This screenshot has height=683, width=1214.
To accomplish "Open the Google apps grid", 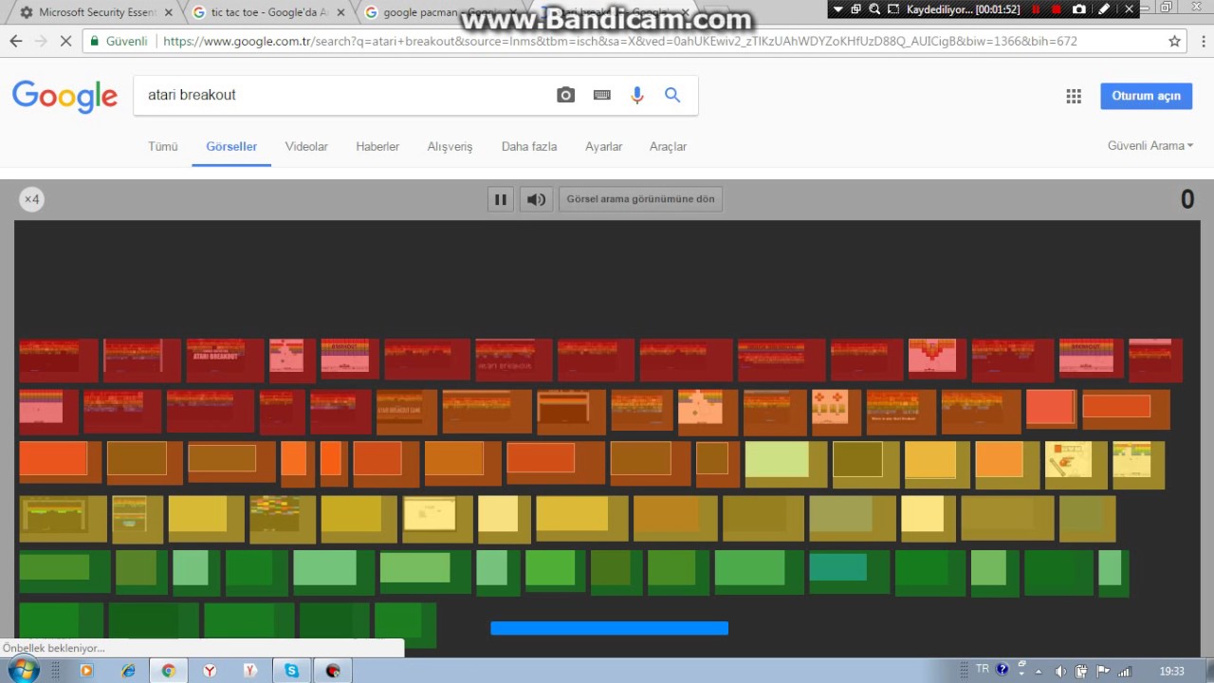I will click(x=1074, y=96).
